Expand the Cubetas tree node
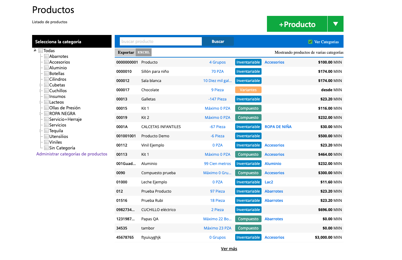Image resolution: width=402 pixels, height=260 pixels. [41, 85]
